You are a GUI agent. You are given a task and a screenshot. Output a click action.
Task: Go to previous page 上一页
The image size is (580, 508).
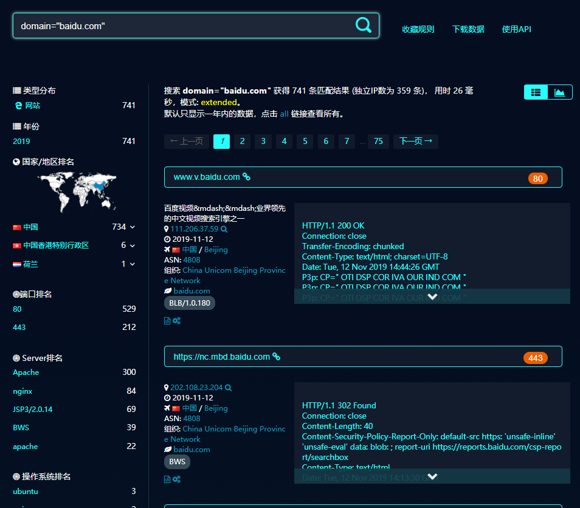187,141
